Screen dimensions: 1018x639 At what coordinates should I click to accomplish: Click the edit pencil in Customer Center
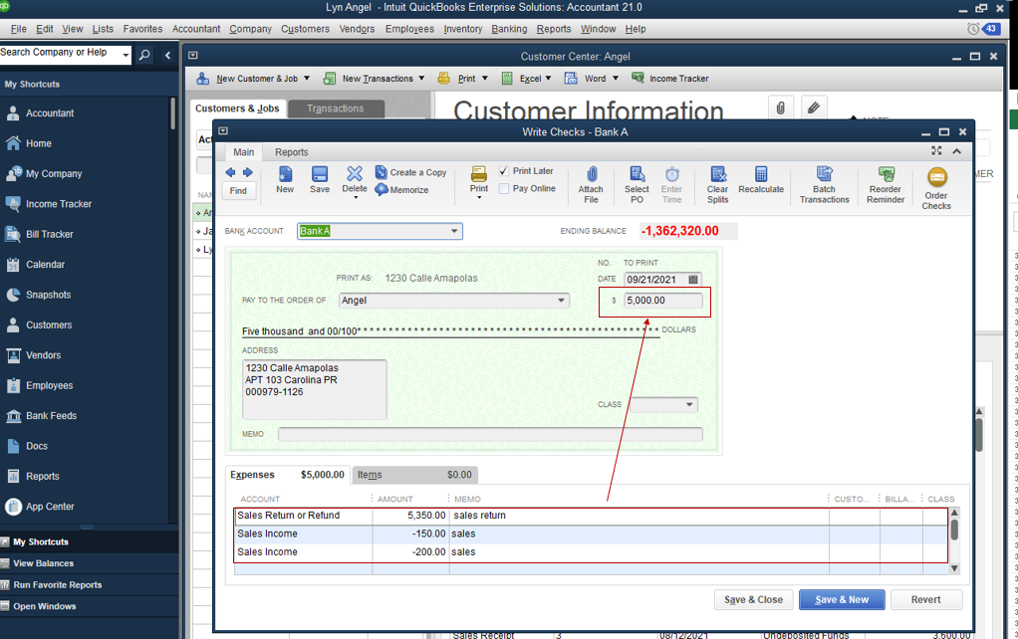tap(814, 107)
